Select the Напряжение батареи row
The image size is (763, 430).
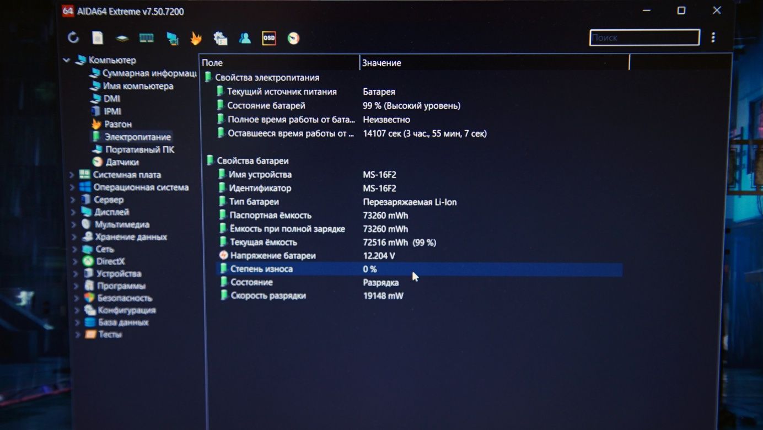point(419,256)
